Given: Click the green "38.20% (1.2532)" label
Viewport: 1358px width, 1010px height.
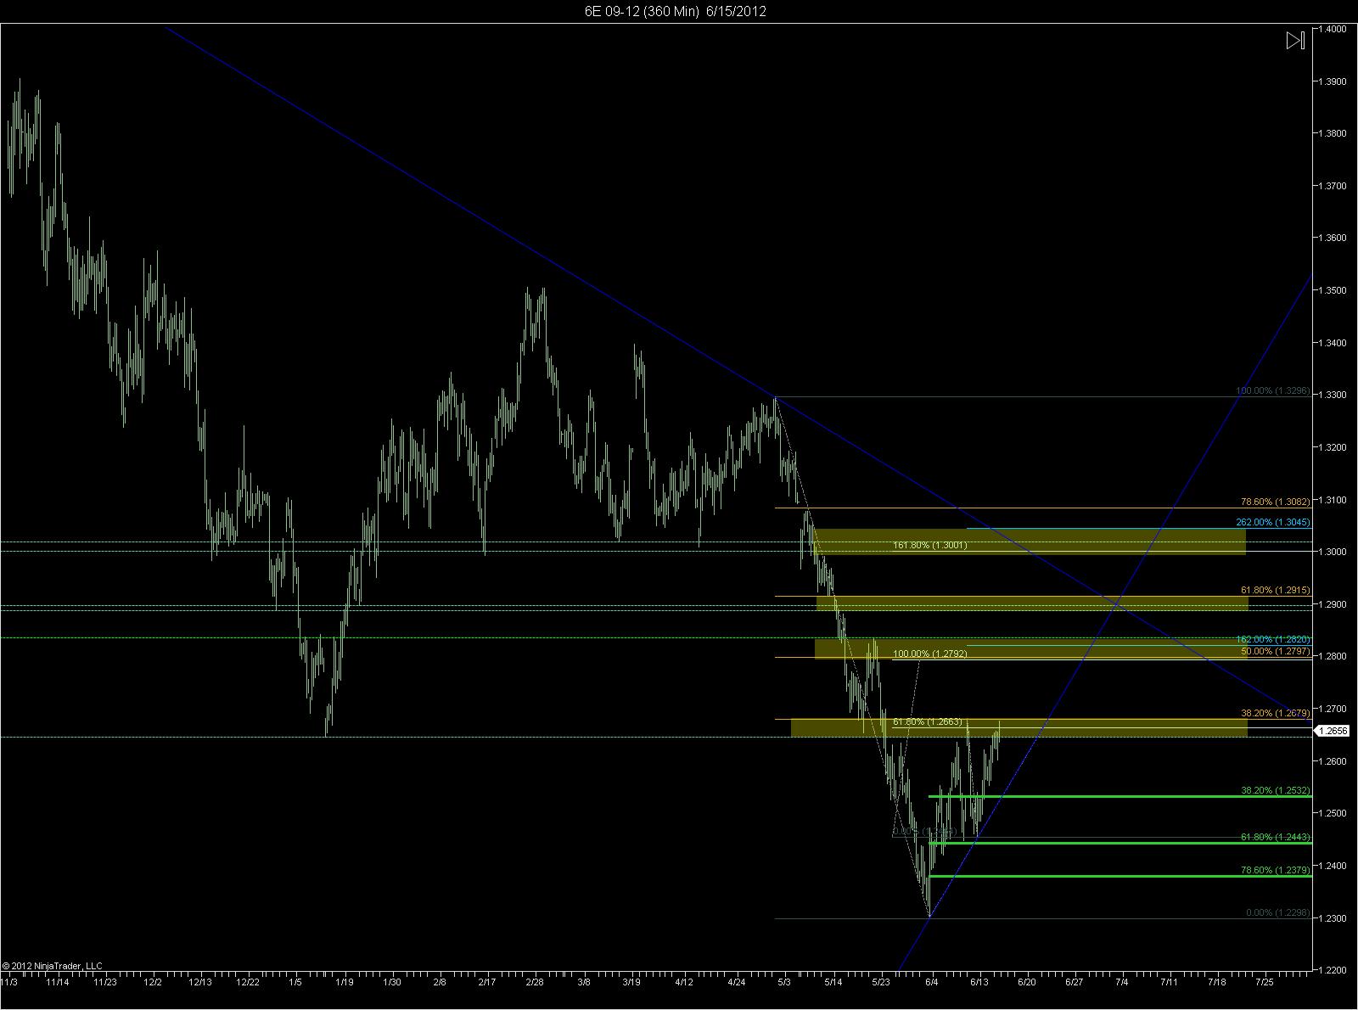Looking at the screenshot, I should [1276, 790].
